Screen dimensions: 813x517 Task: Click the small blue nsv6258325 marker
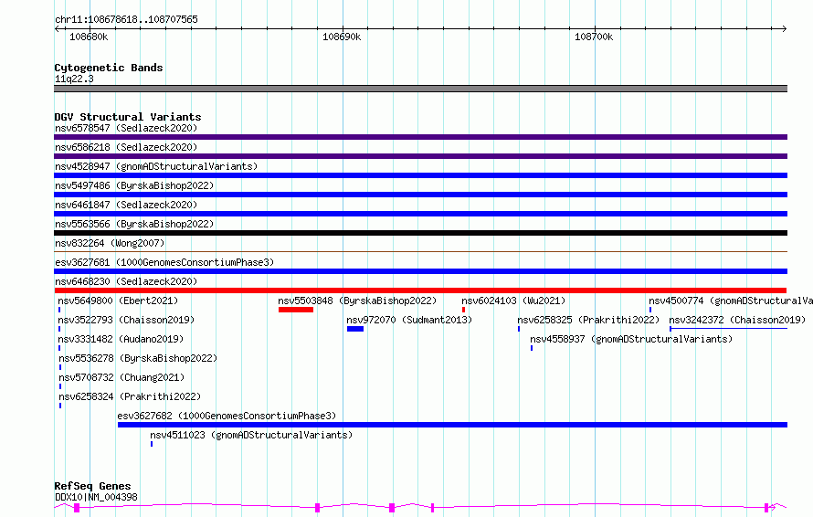519,329
